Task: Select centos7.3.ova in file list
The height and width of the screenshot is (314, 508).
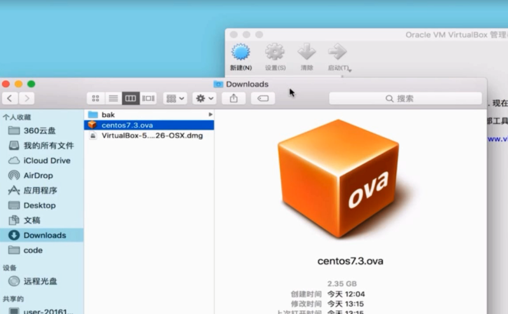Action: pos(149,125)
